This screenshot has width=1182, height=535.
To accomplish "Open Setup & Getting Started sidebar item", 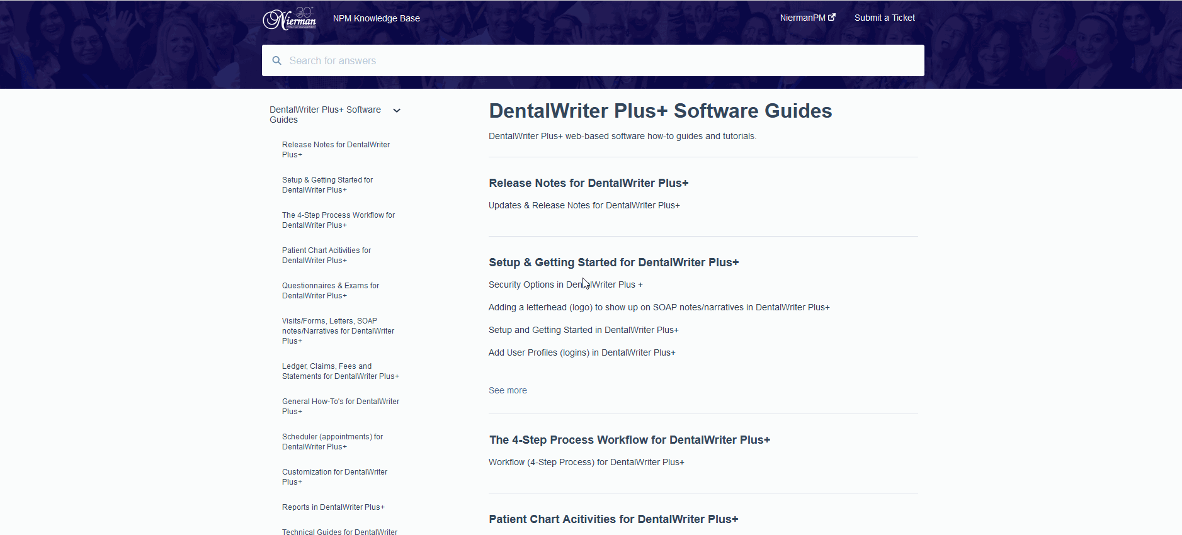I will tap(327, 185).
